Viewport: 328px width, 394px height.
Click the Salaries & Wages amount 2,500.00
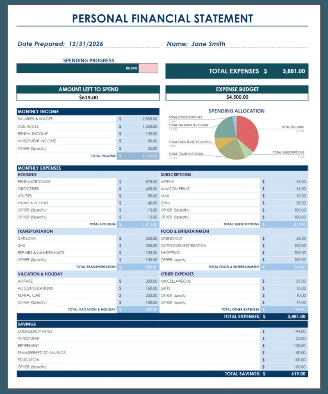(x=138, y=119)
